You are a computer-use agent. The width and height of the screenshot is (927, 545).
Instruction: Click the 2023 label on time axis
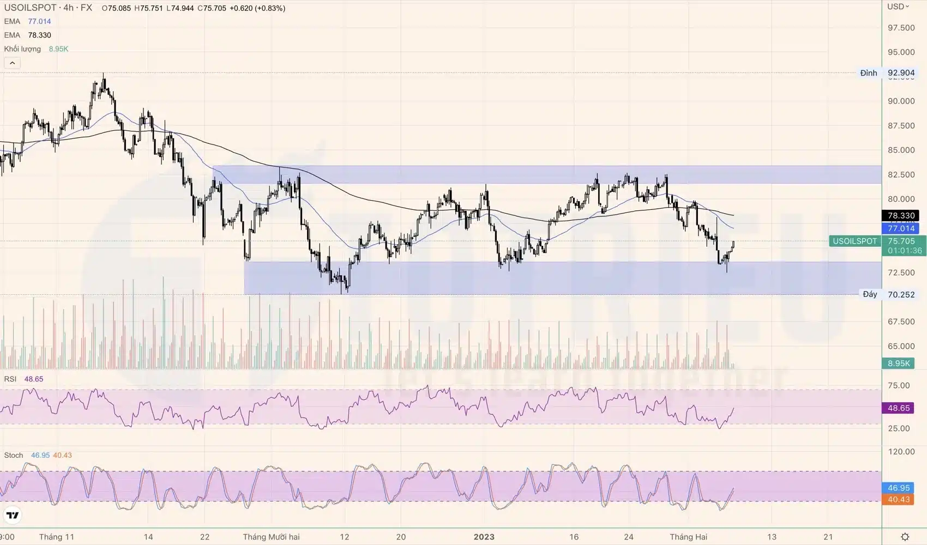coord(484,537)
